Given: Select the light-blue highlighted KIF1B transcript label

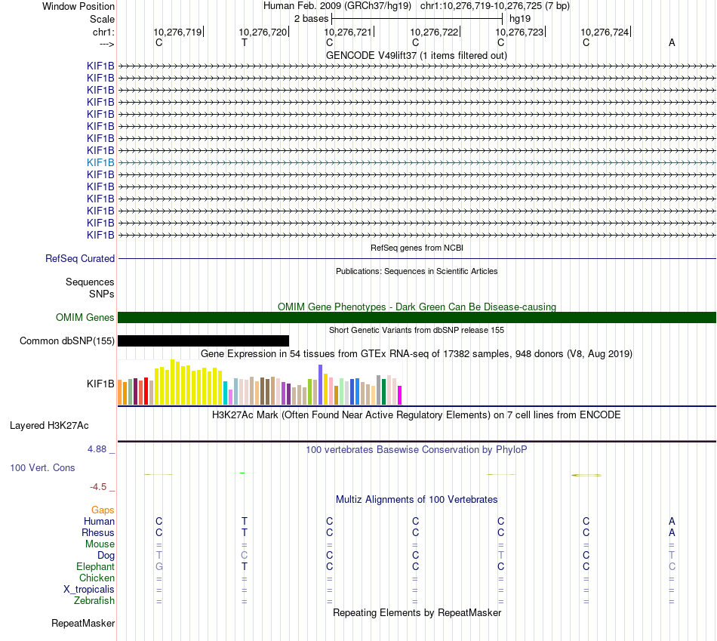Looking at the screenshot, I should [x=100, y=162].
